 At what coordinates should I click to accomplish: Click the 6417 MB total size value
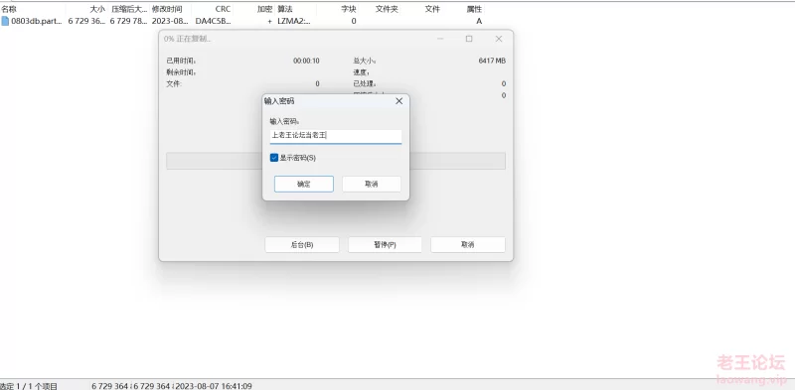[492, 61]
